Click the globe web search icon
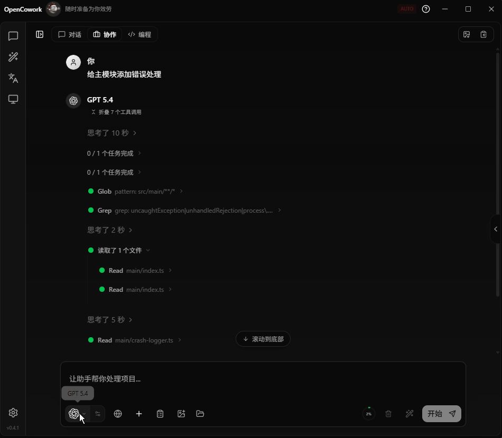 coord(118,414)
